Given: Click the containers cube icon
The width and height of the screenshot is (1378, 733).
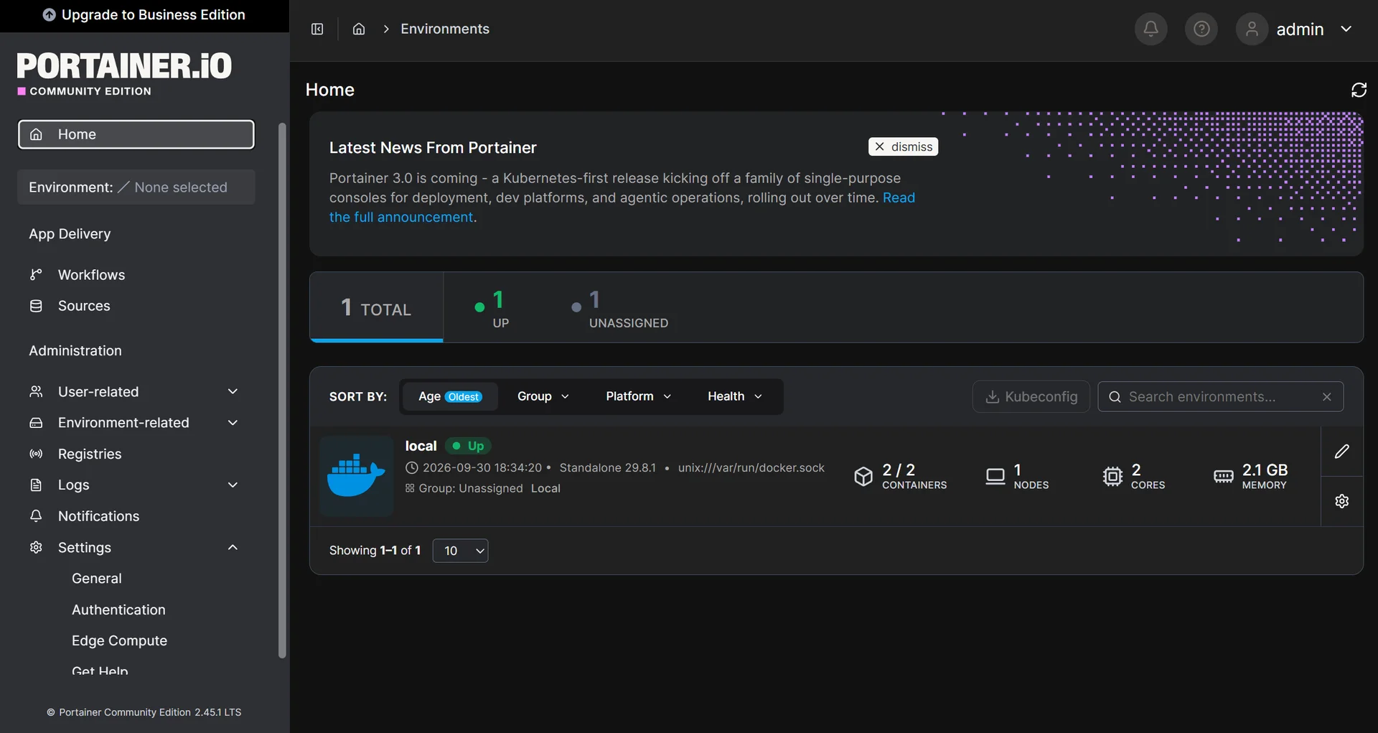Looking at the screenshot, I should pos(863,476).
